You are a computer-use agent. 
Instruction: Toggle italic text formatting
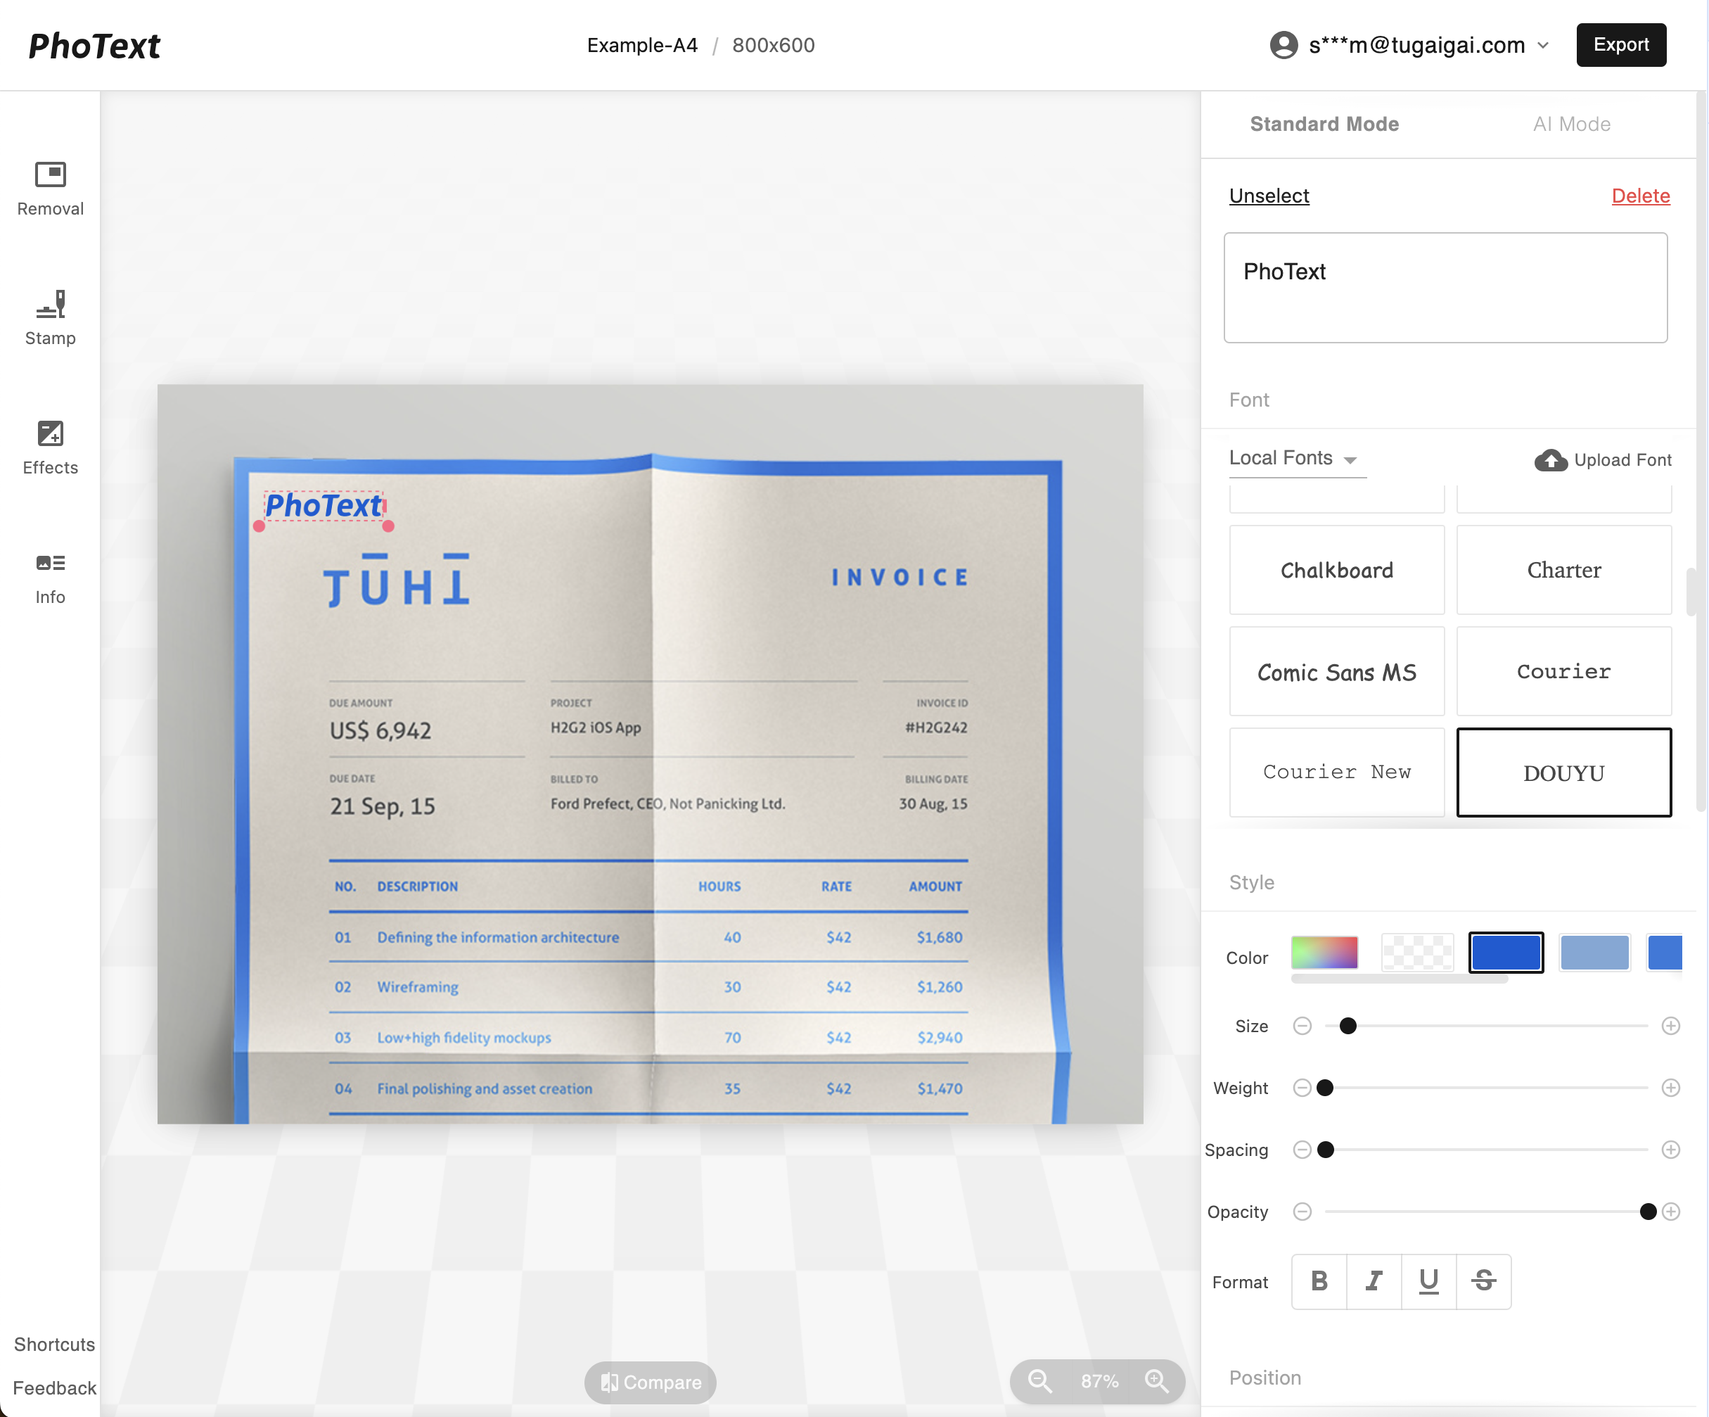point(1374,1281)
